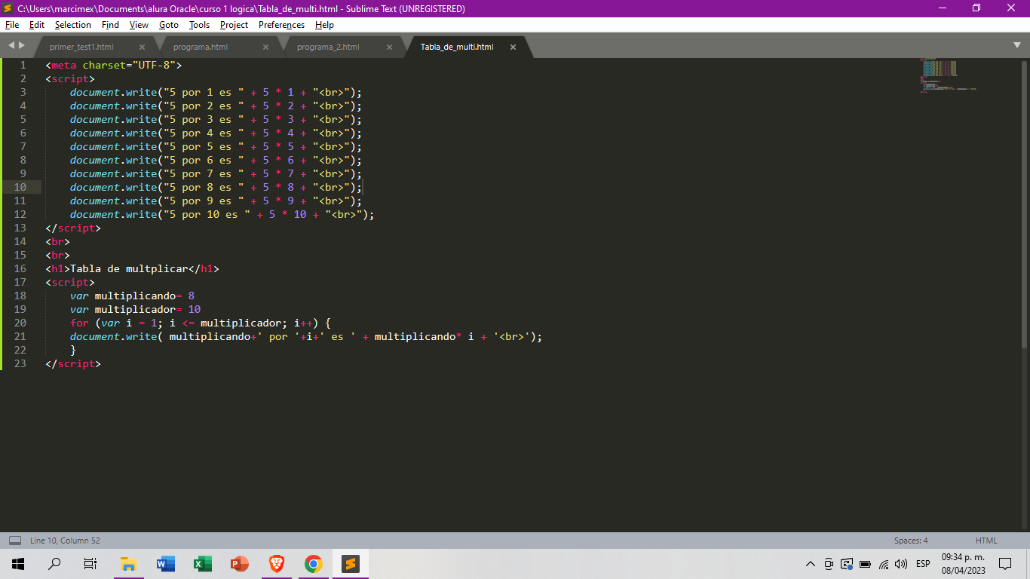The width and height of the screenshot is (1030, 579).
Task: Open Excel from the taskbar
Action: [x=202, y=564]
